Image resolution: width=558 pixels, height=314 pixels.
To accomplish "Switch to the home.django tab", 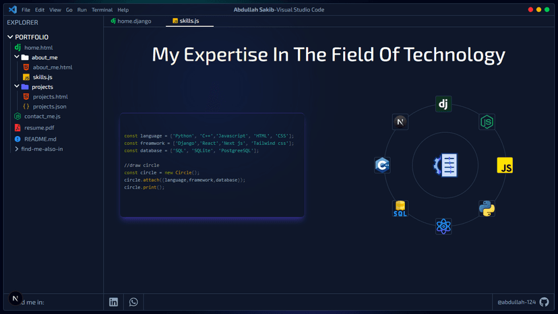I will pos(131,21).
